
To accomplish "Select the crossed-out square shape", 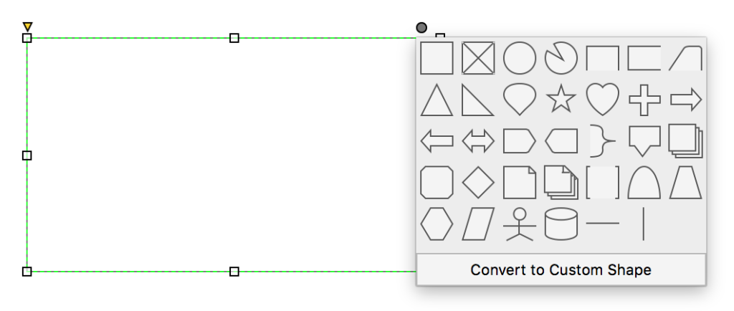I will pos(478,58).
